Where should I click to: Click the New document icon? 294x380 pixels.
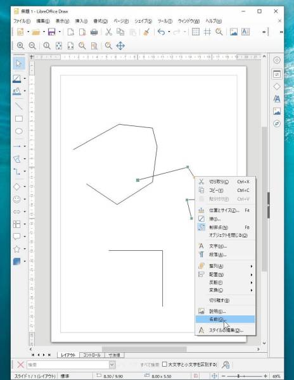click(20, 32)
